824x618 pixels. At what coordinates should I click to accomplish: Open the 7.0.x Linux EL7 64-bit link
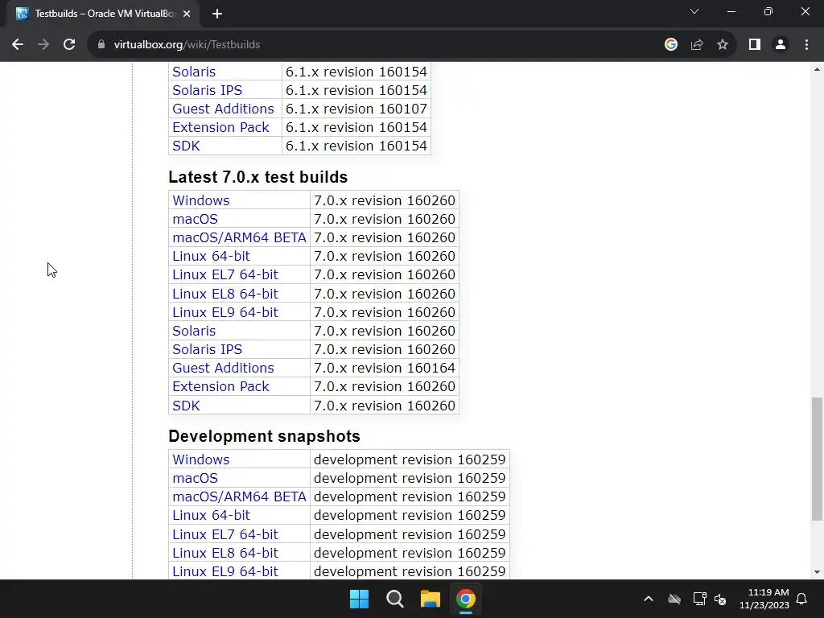225,274
